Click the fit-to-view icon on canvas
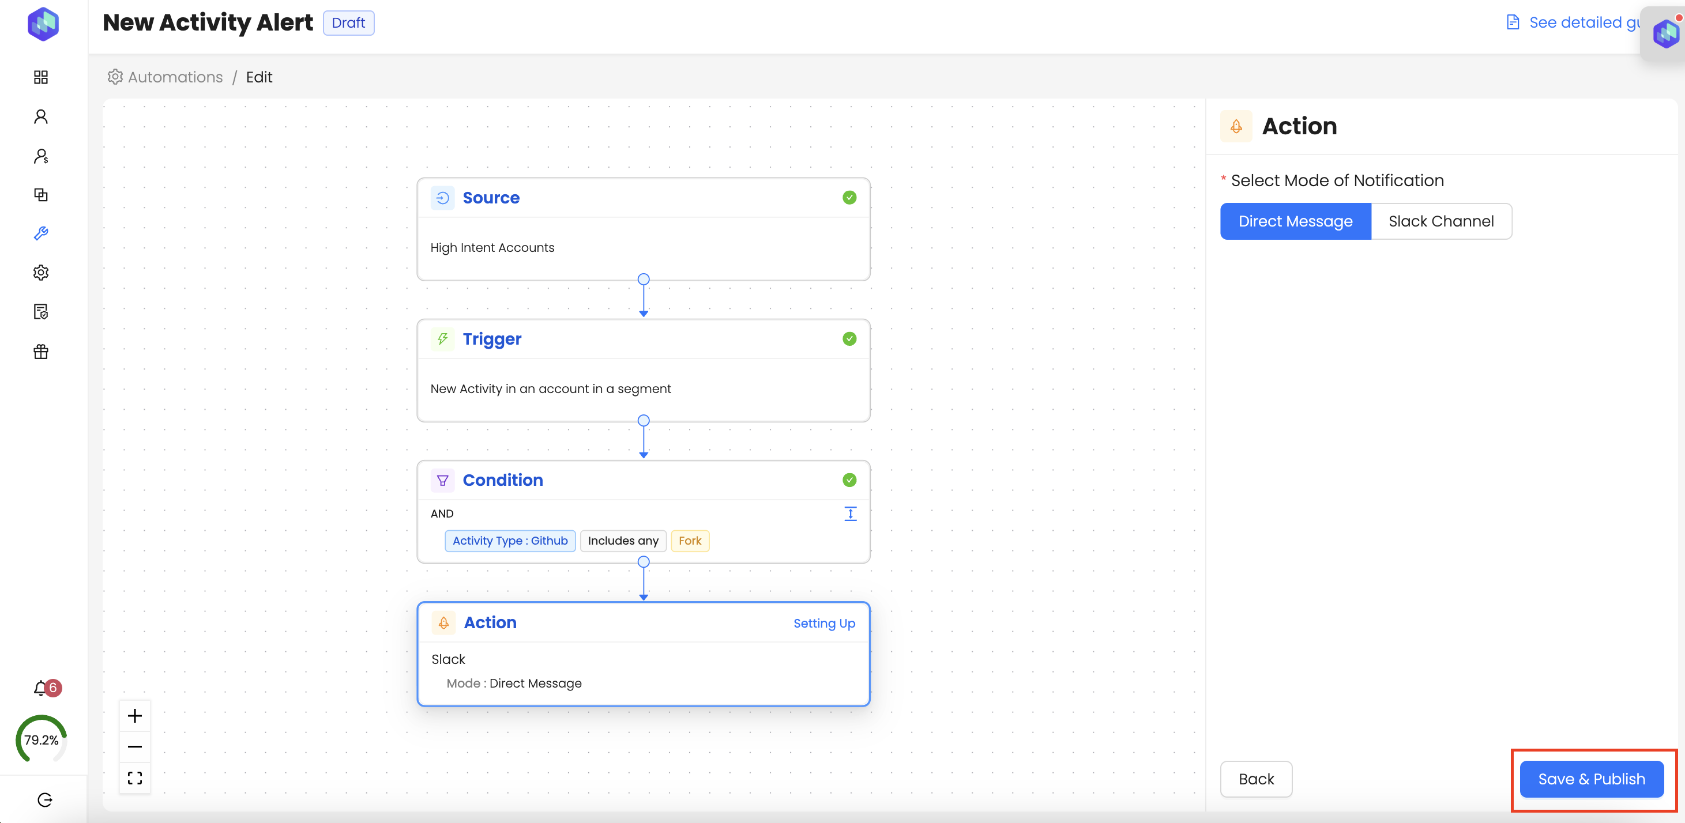The width and height of the screenshot is (1685, 823). point(135,778)
